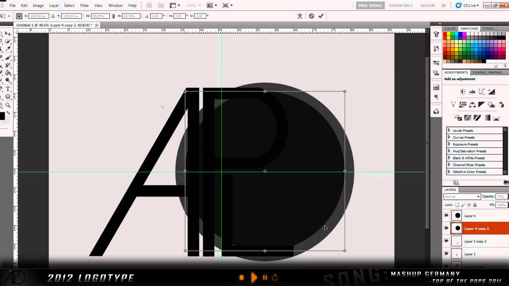The image size is (509, 286).
Task: Add a Threshold adjustment
Action: [x=477, y=118]
